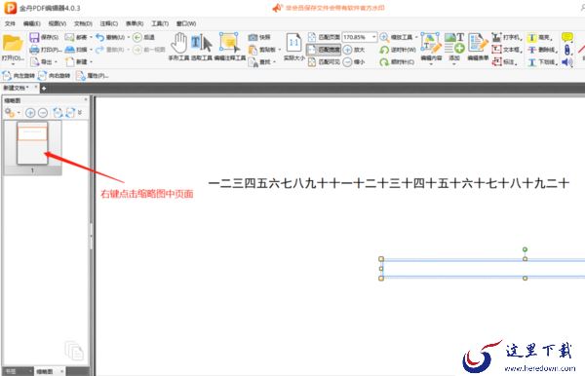The image size is (585, 376).
Task: Expand the 新建 dropdown arrow
Action: tap(91, 62)
